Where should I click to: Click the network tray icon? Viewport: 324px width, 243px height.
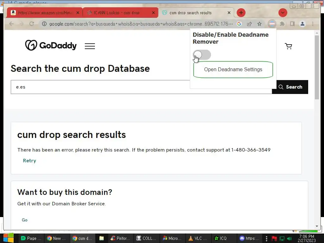click(282, 239)
